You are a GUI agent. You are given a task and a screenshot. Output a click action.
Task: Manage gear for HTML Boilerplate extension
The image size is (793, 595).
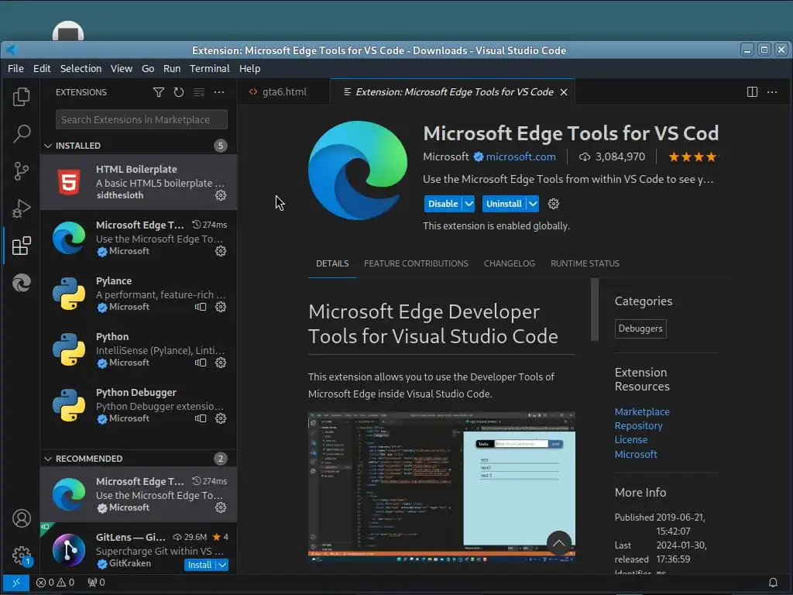coord(221,195)
